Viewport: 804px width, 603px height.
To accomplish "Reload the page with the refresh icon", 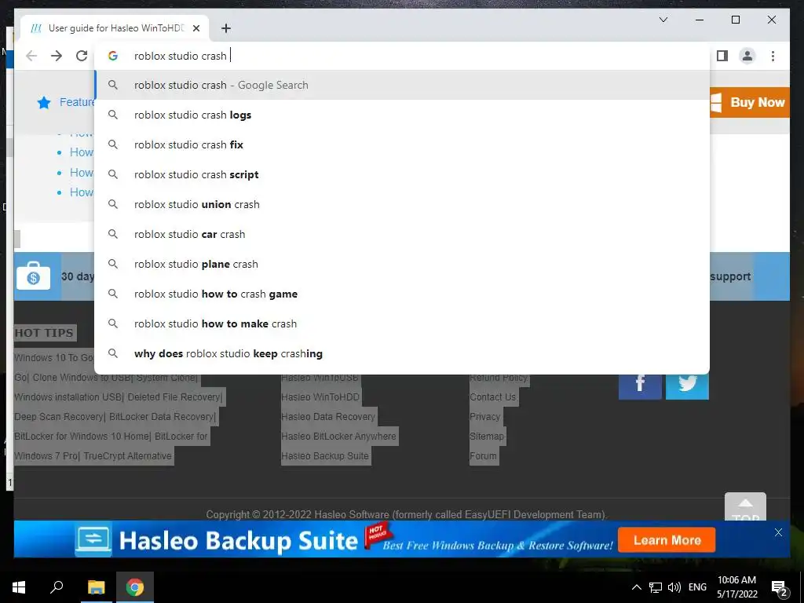I will 82,56.
